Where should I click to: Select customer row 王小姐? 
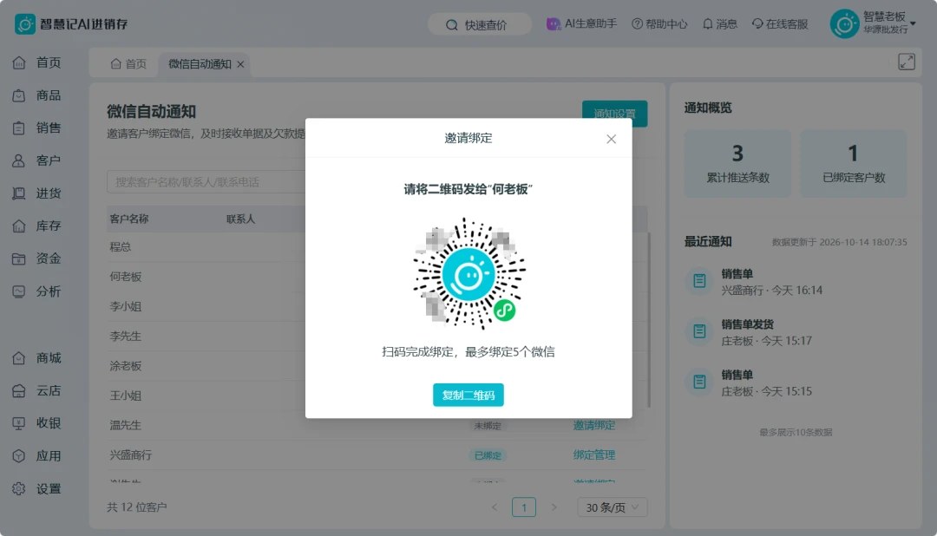(206, 395)
